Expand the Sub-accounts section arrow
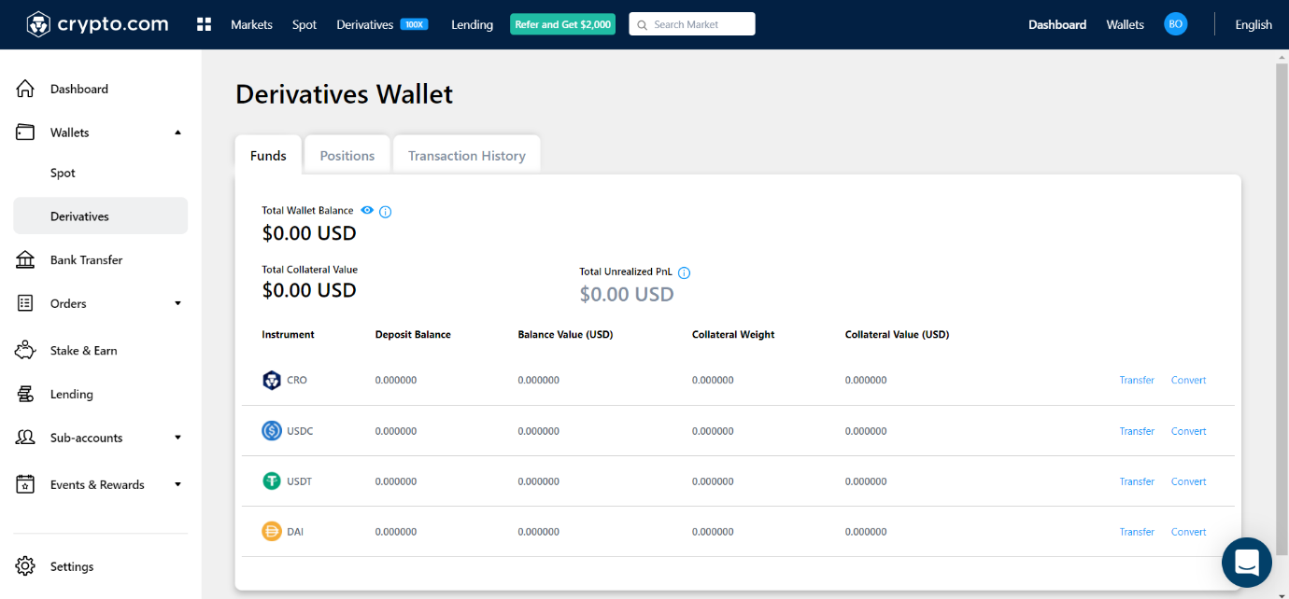 (177, 438)
